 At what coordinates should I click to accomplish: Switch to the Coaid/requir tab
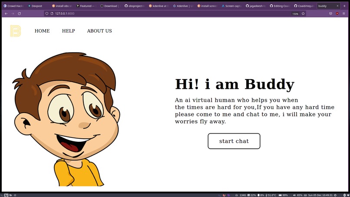pos(304,6)
